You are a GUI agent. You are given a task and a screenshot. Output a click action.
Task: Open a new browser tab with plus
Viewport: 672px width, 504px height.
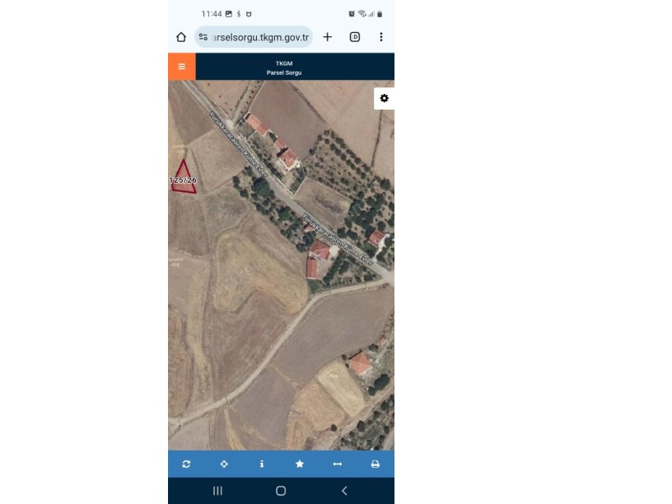click(328, 37)
